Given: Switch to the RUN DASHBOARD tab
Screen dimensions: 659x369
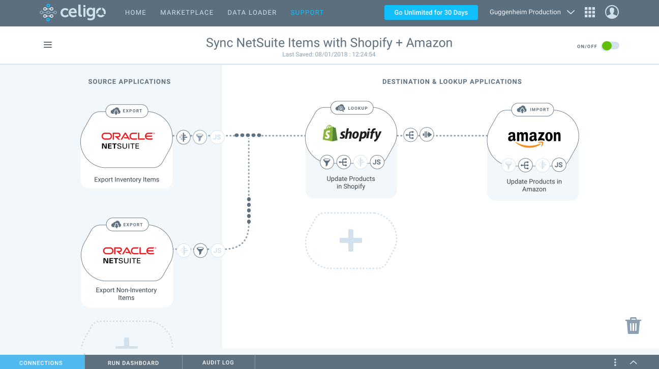Looking at the screenshot, I should 133,362.
